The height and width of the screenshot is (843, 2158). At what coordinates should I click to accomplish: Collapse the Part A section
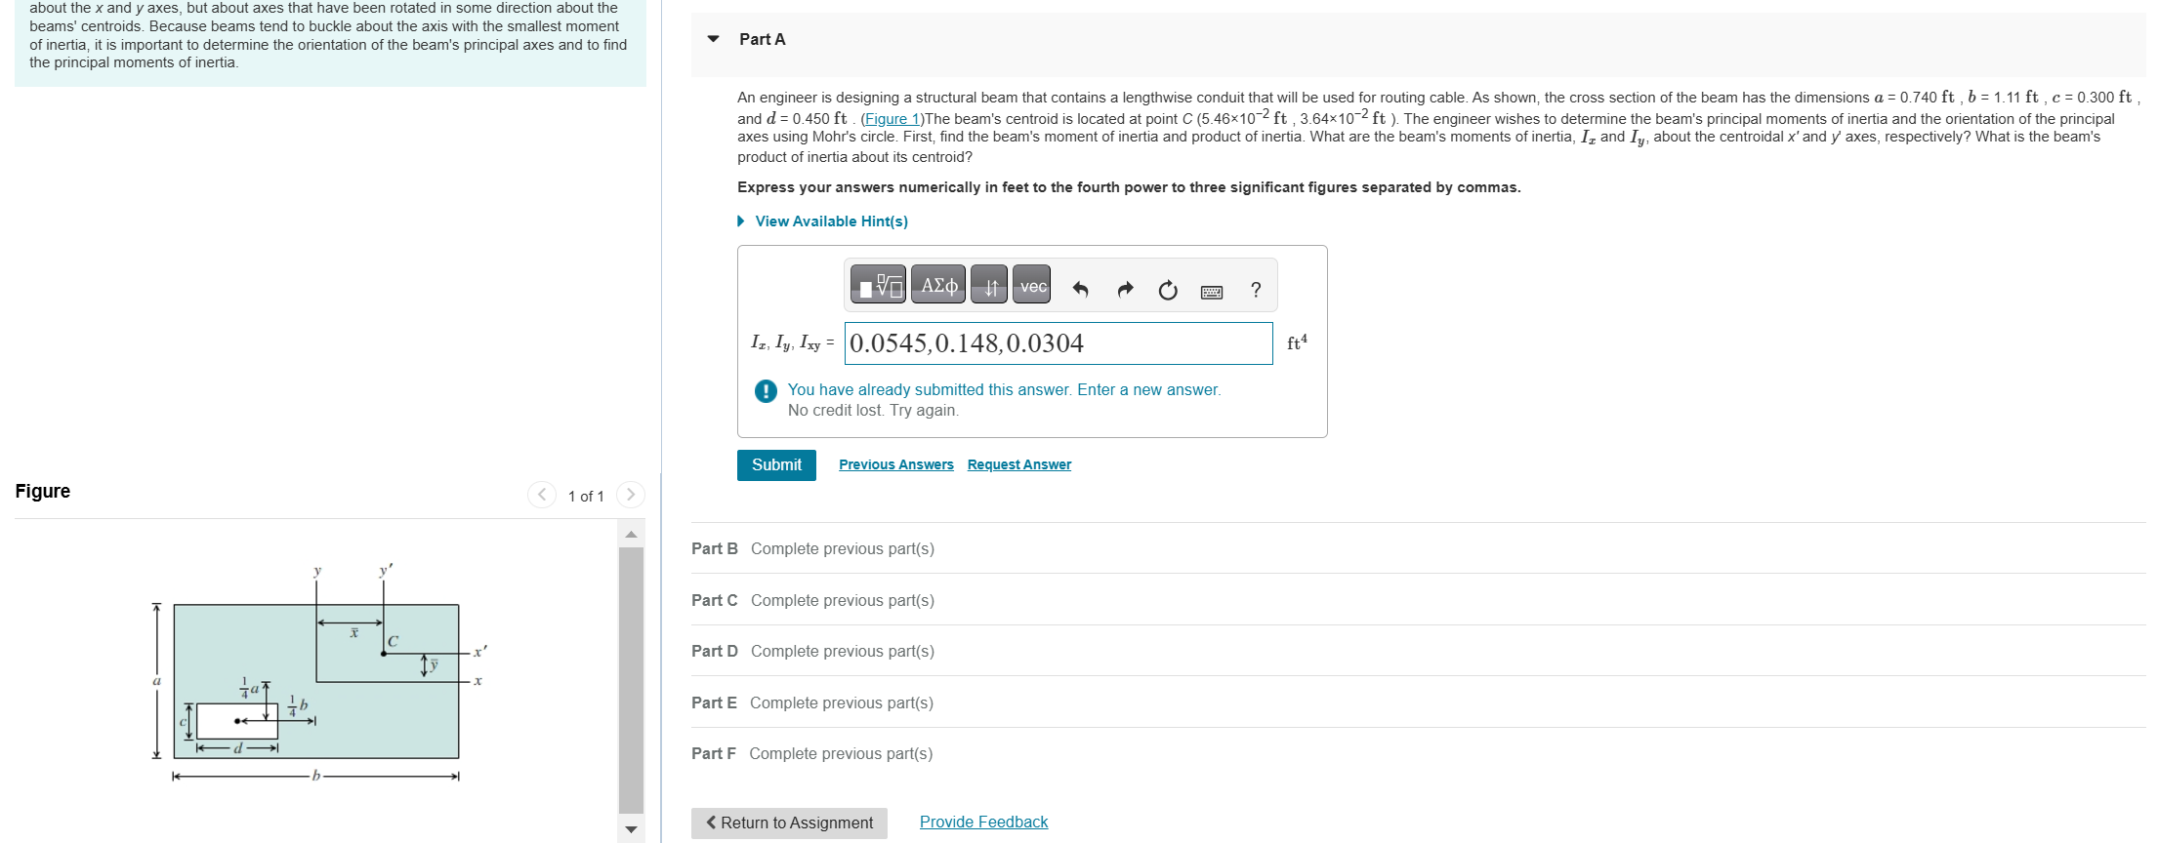714,39
